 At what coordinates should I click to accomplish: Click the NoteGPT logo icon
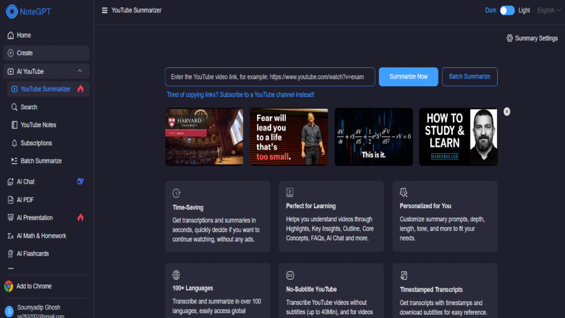pyautogui.click(x=12, y=12)
